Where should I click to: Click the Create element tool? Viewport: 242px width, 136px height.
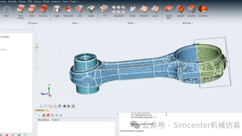tap(132, 11)
